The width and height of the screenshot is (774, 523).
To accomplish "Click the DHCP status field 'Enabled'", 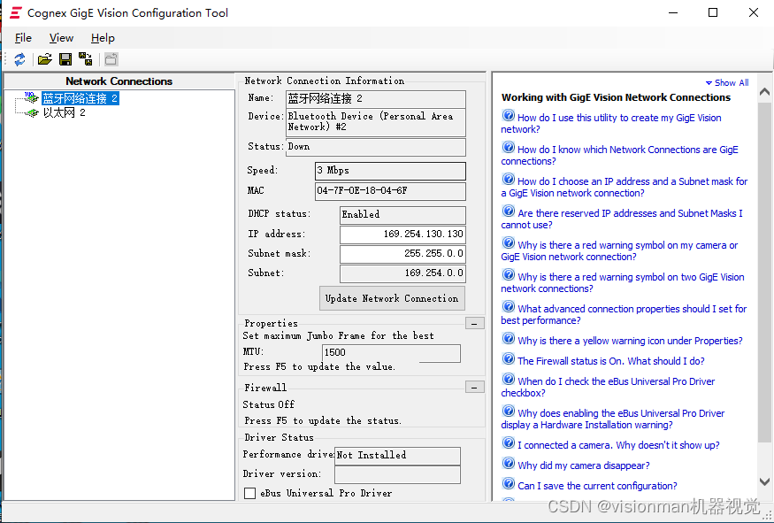I will pos(402,215).
